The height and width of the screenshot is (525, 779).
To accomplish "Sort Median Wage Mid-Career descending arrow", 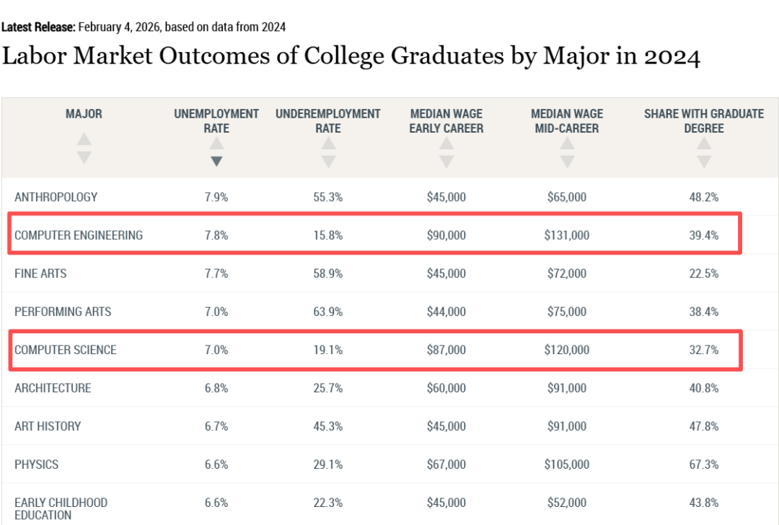I will tap(567, 162).
